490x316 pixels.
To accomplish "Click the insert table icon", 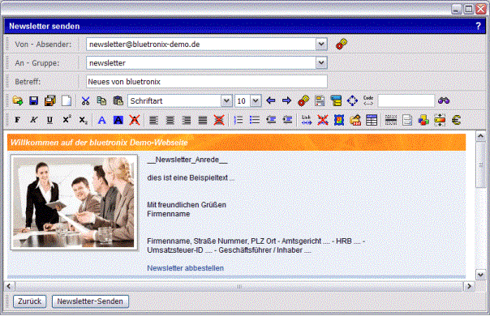I will tap(372, 120).
